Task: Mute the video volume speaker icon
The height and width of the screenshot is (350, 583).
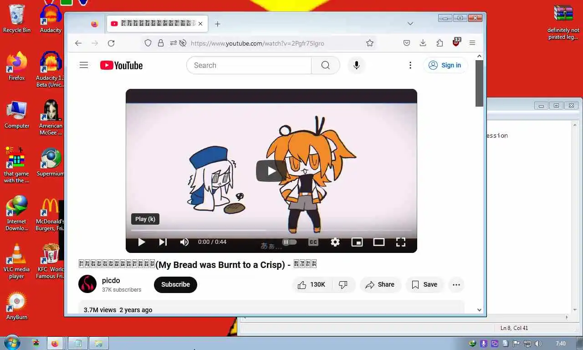Action: click(184, 242)
